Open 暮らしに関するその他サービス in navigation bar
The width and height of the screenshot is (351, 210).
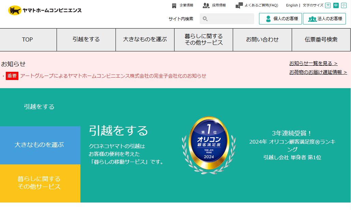(204, 40)
